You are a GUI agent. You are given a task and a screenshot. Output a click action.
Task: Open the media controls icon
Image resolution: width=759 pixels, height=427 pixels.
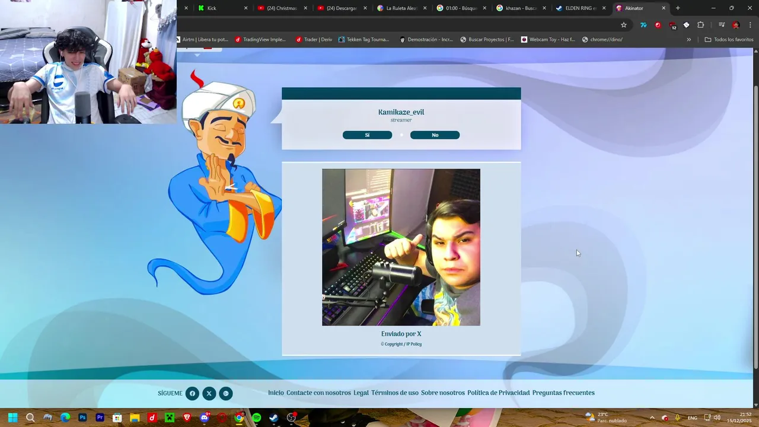pos(722,25)
